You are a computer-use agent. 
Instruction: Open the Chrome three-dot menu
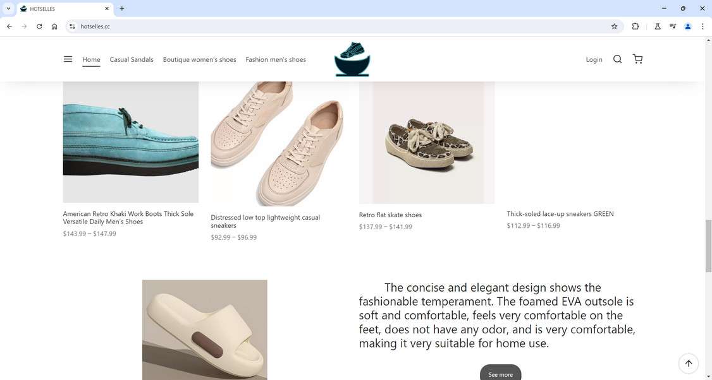coord(703,27)
